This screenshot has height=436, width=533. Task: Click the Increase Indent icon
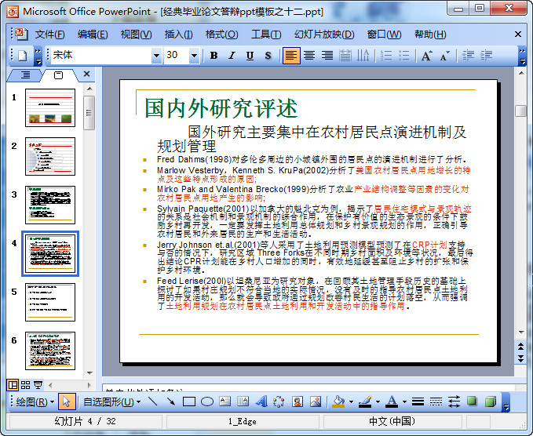(x=486, y=56)
